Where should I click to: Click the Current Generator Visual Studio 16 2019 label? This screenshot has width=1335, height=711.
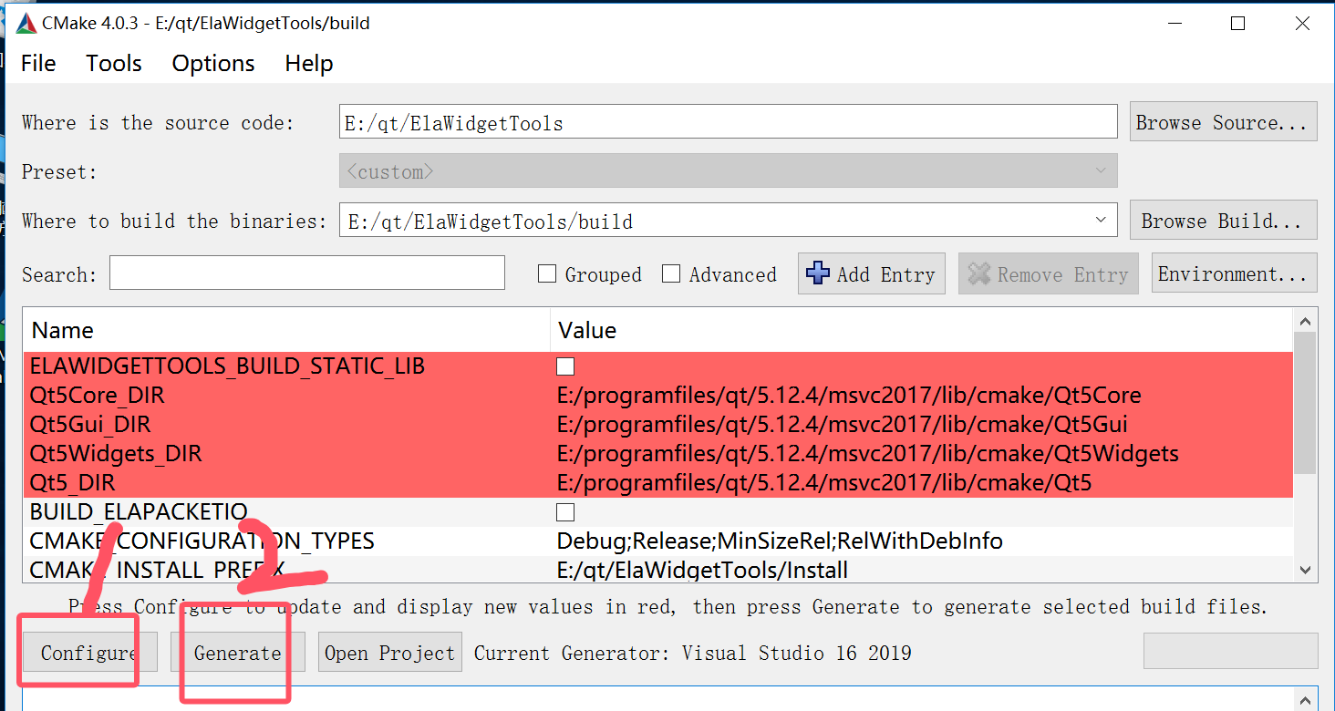(x=693, y=653)
